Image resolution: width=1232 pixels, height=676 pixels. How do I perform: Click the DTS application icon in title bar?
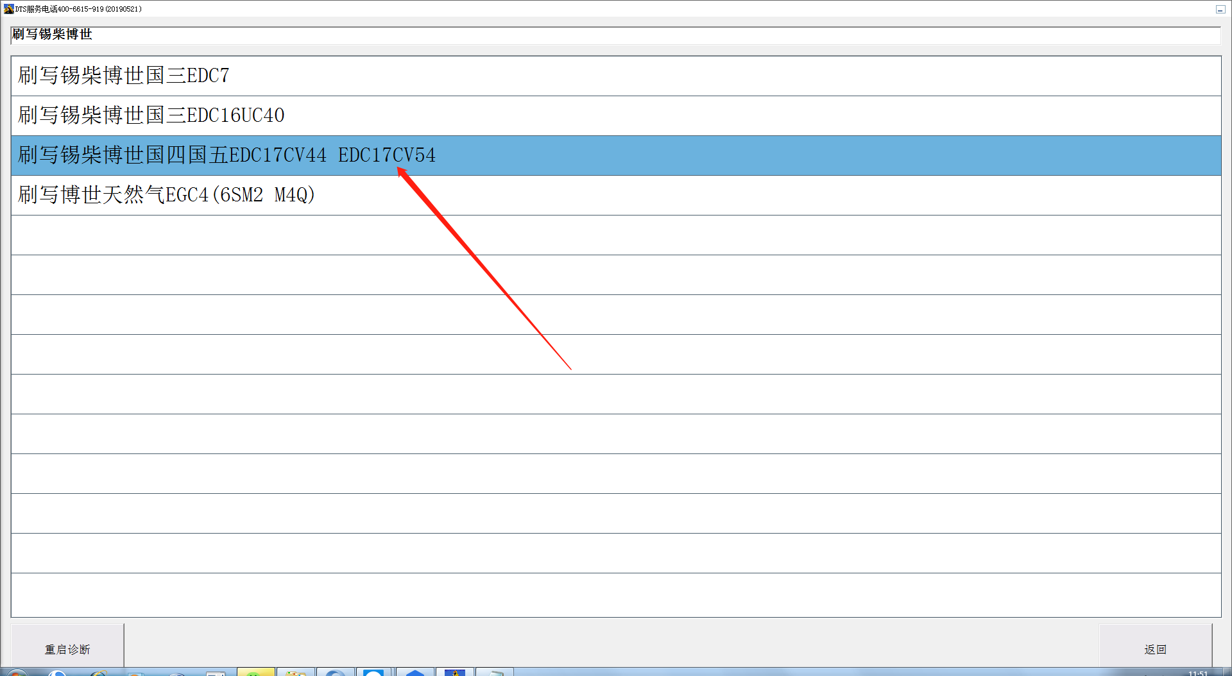click(x=8, y=9)
